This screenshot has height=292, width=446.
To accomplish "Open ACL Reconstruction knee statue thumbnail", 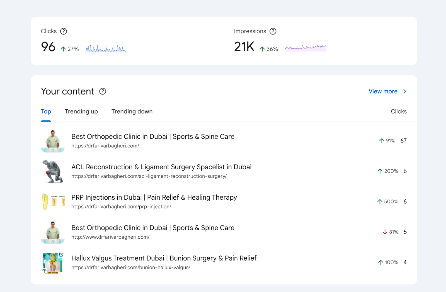I will tap(53, 171).
